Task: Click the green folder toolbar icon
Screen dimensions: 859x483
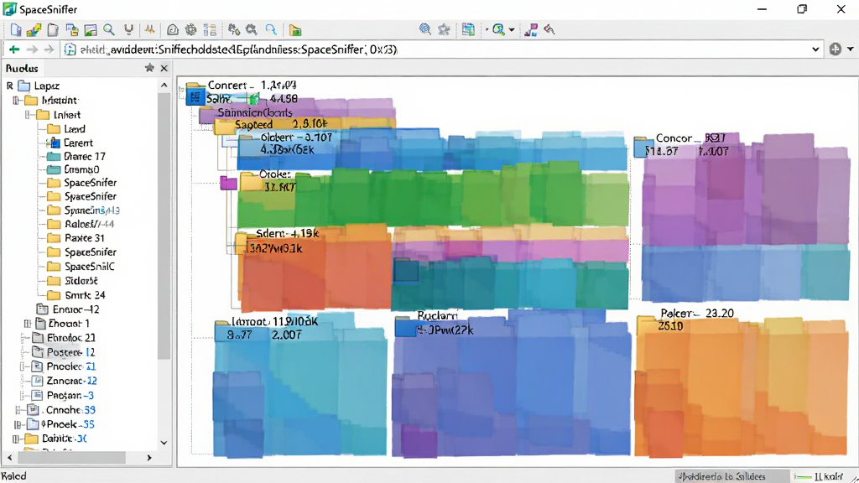Action: [295, 30]
